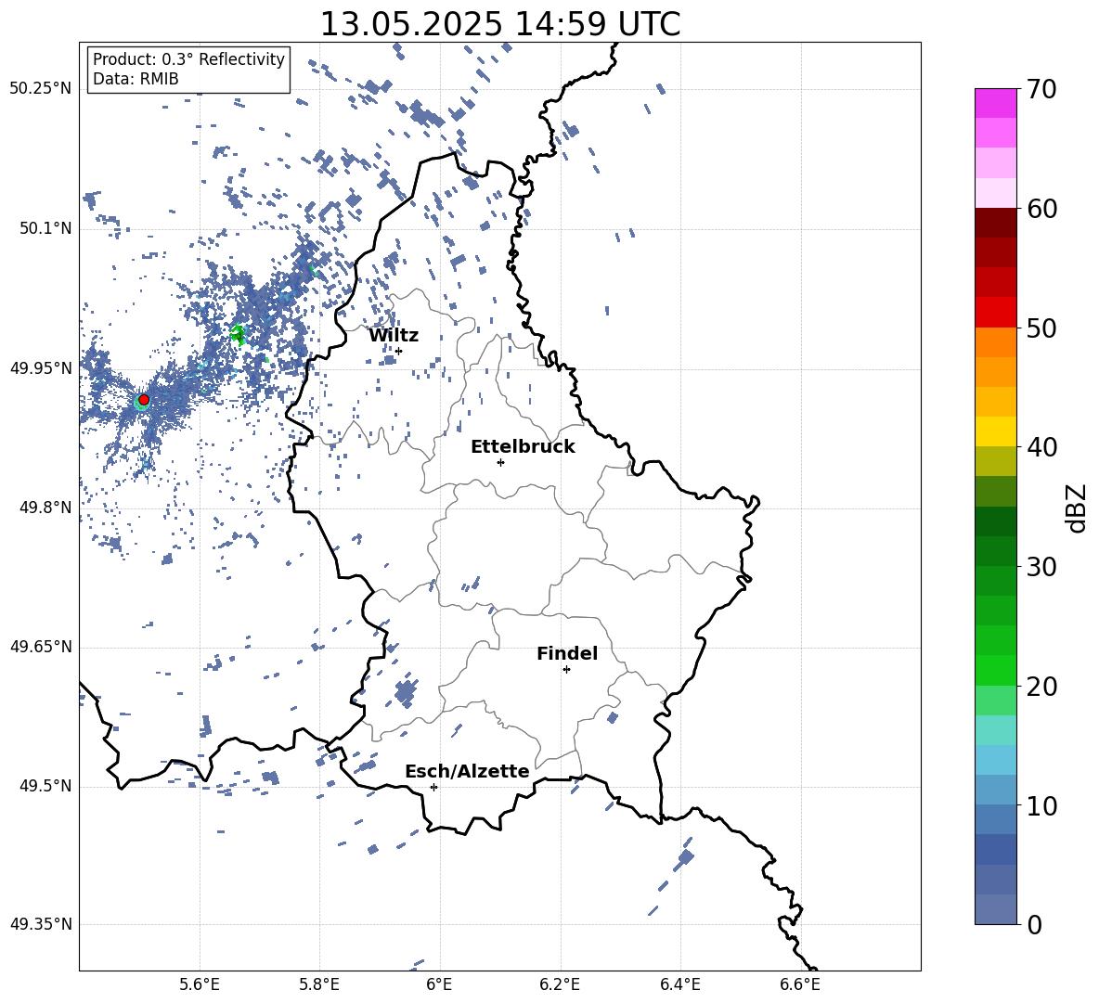
Task: Click the 6°E longitude tick label
Action: click(x=439, y=984)
